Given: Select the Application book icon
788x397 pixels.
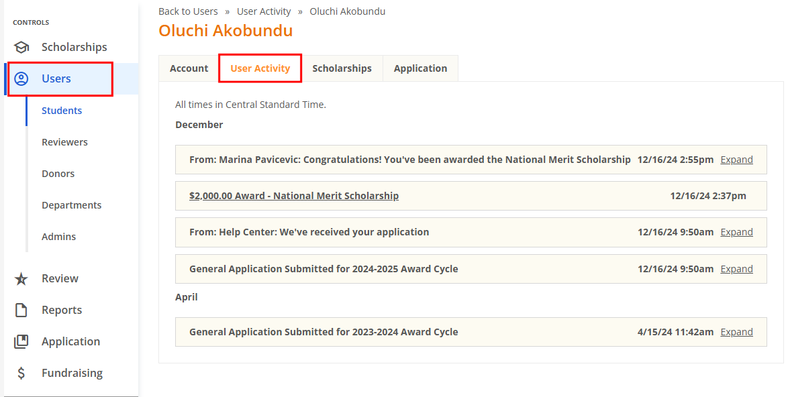Looking at the screenshot, I should pyautogui.click(x=19, y=341).
